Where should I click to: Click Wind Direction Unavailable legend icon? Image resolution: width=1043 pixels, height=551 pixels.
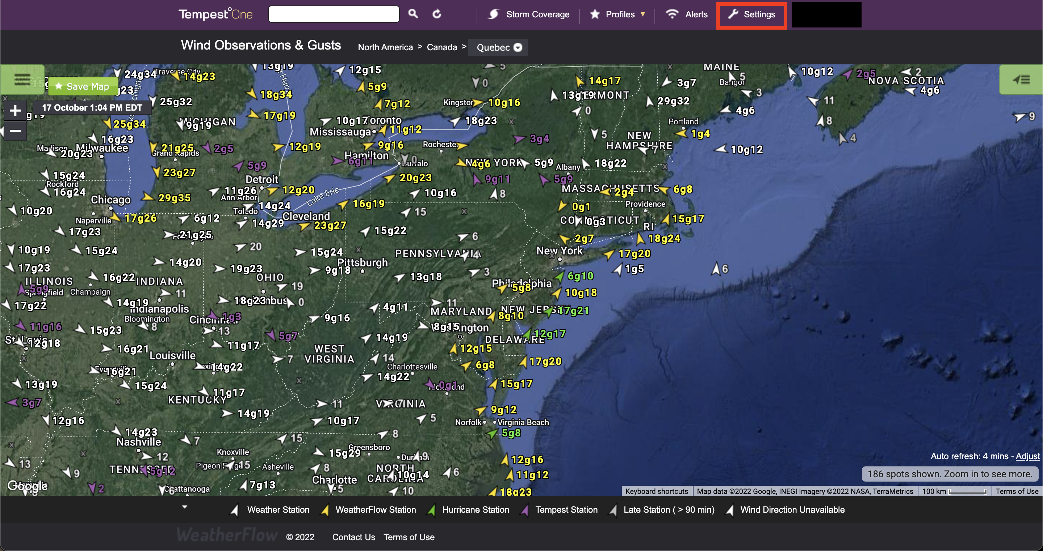(730, 510)
